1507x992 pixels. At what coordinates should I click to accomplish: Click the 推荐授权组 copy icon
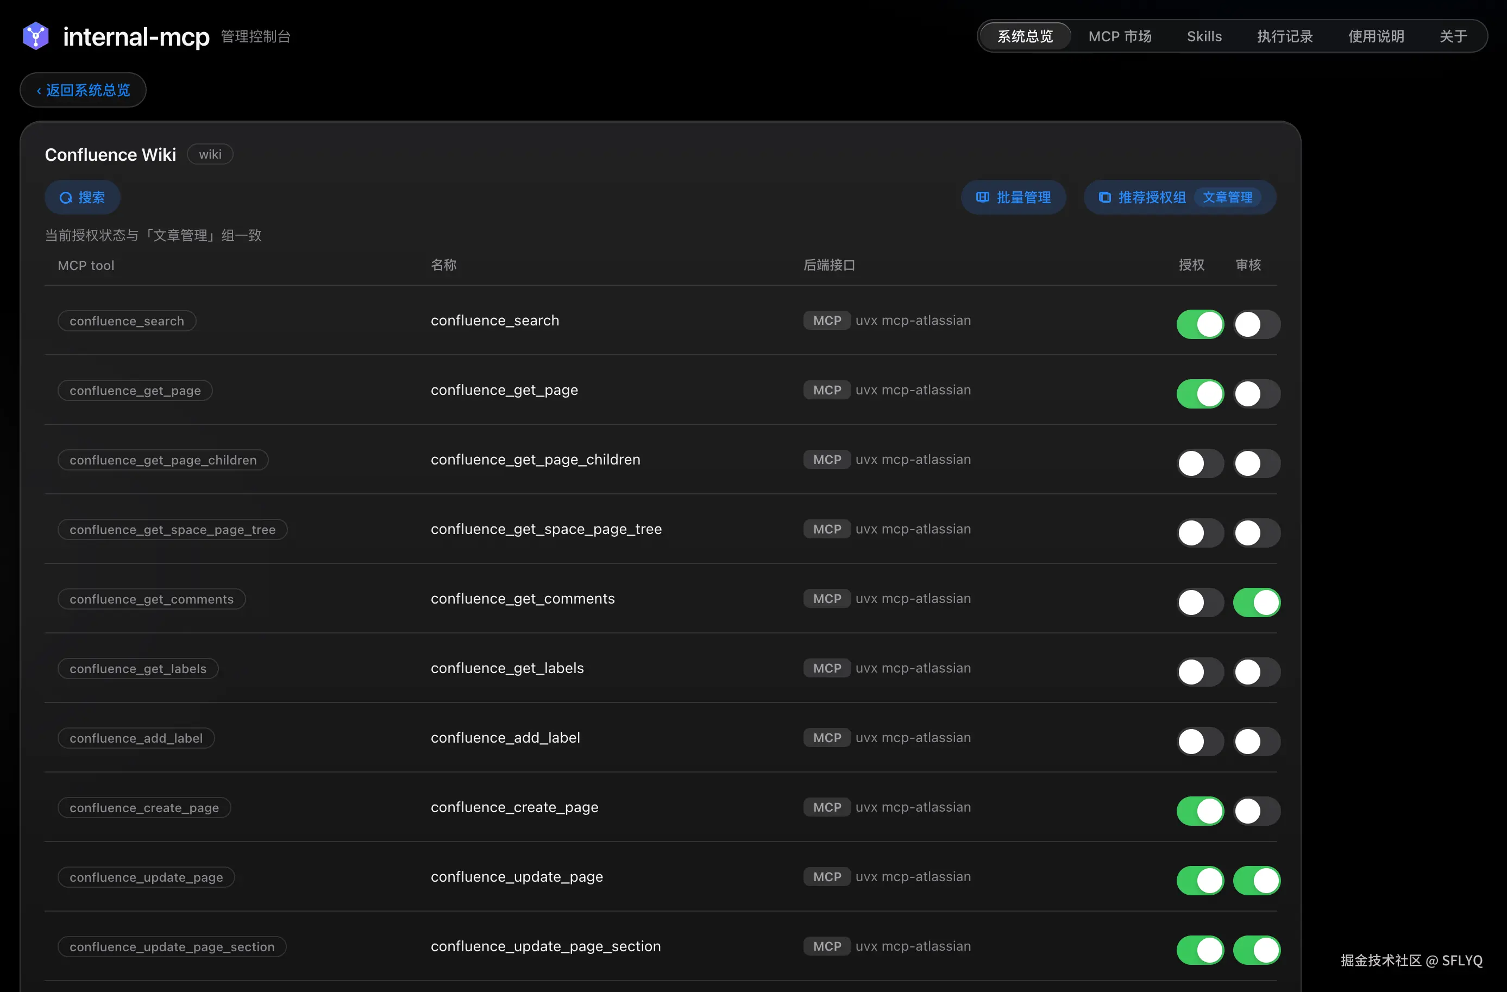1104,197
